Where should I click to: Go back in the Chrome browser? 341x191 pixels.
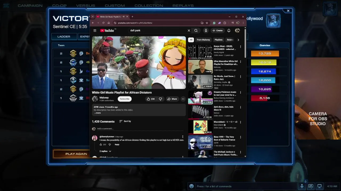[x=93, y=23]
